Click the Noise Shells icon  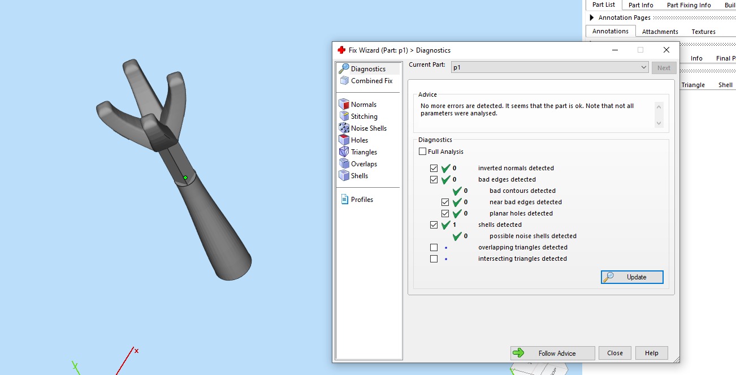pyautogui.click(x=344, y=128)
